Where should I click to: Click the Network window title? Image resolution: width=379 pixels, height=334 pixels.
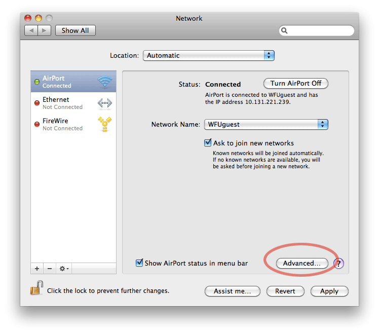189,18
